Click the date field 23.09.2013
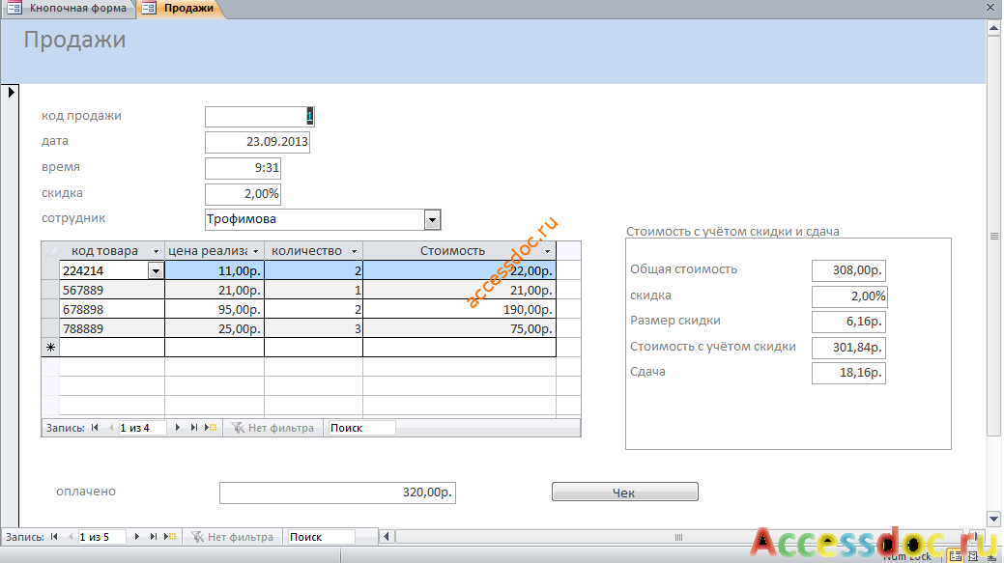1004x563 pixels. tap(257, 142)
